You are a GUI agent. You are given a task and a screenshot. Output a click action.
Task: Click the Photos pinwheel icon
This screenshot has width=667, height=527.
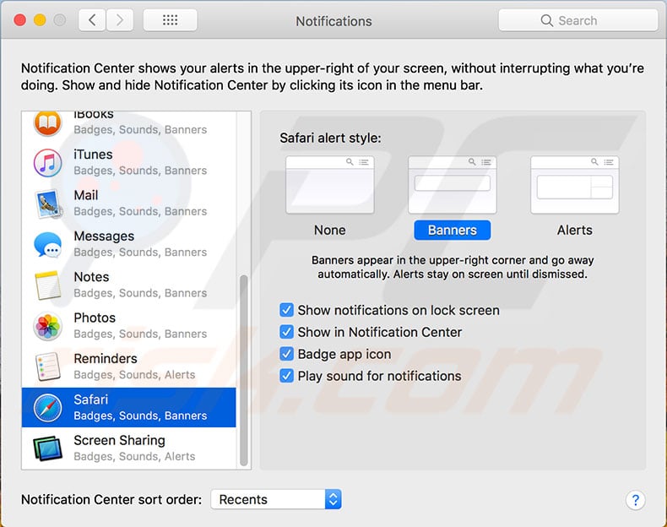click(47, 326)
